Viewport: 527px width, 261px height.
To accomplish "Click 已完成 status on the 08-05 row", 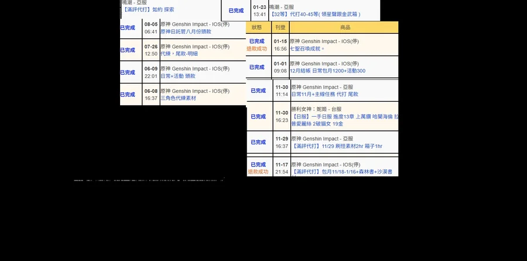I will pos(128,27).
